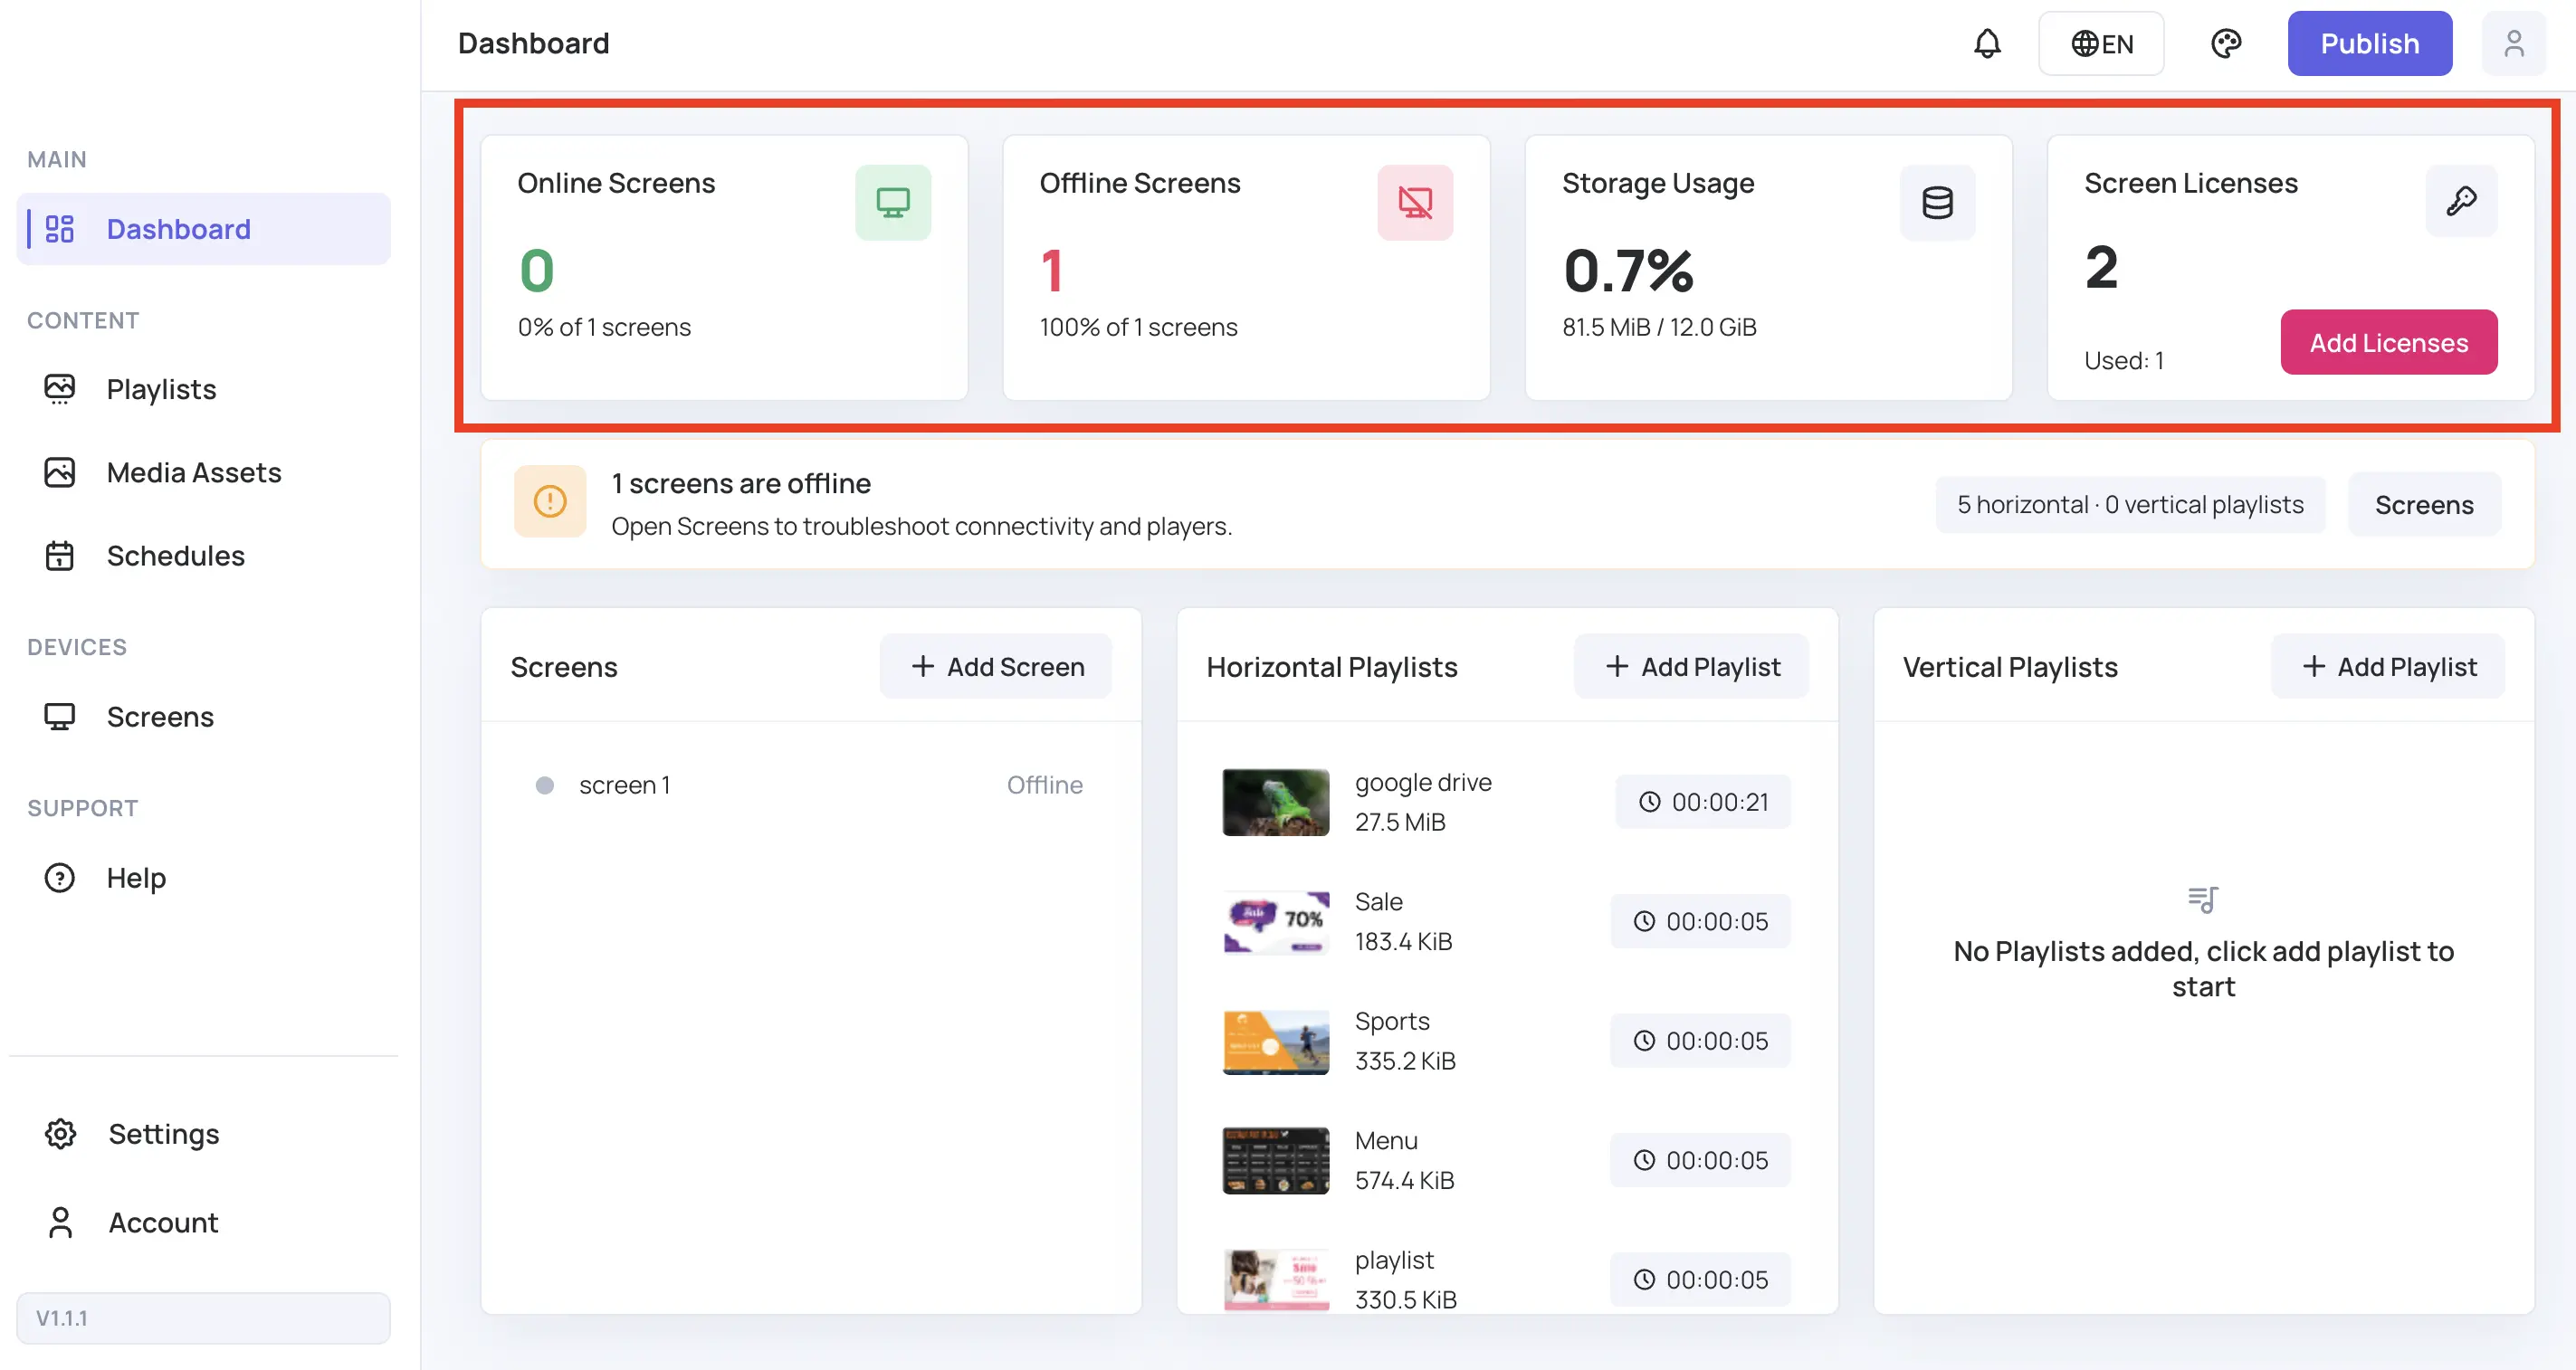Open the notifications bell
This screenshot has width=2576, height=1370.
click(x=1987, y=44)
